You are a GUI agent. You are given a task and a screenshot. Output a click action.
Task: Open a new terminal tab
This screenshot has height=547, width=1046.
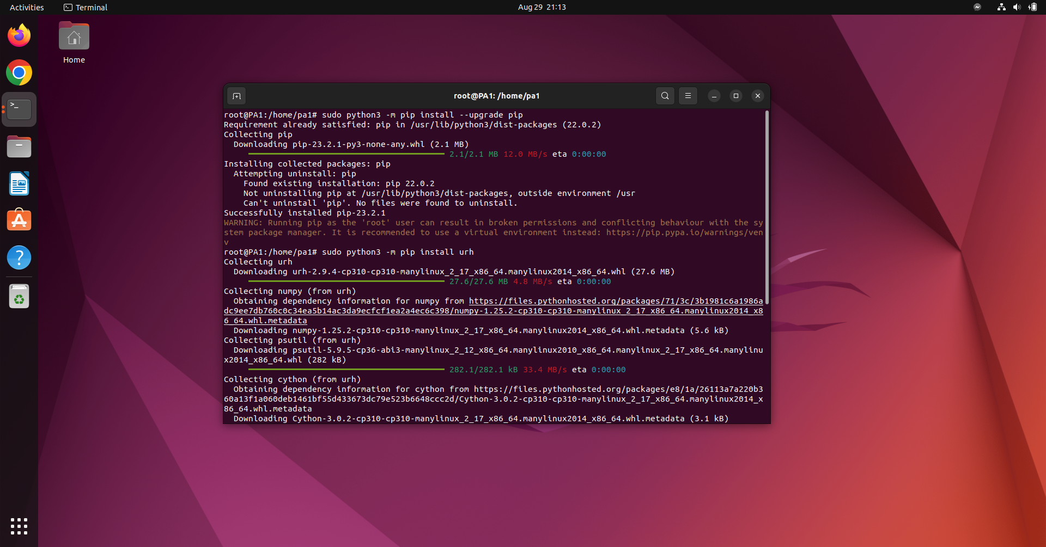point(236,96)
